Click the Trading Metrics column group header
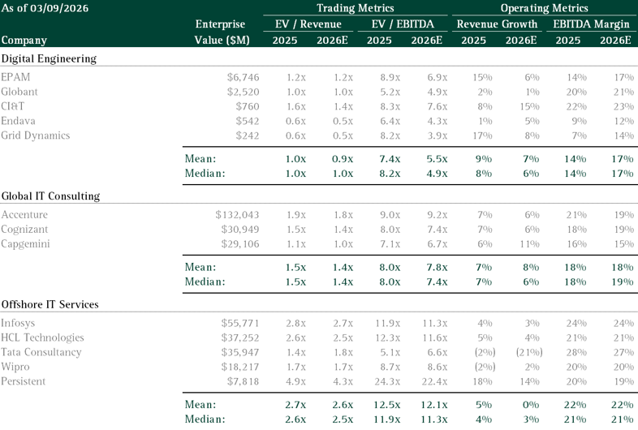 pyautogui.click(x=355, y=8)
